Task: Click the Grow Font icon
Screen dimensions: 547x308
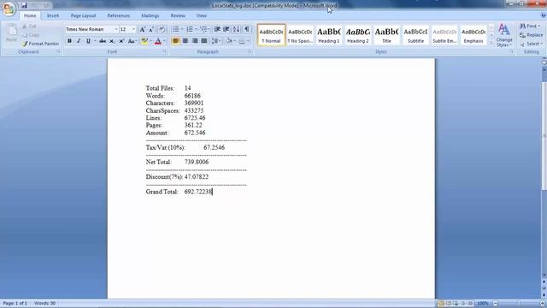Action: pos(143,30)
